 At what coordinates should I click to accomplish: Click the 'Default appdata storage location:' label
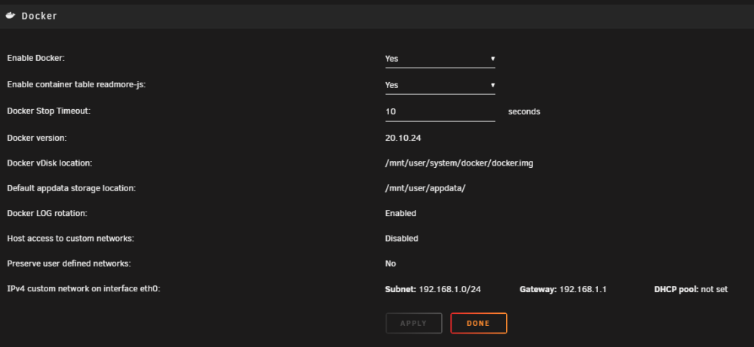[72, 188]
